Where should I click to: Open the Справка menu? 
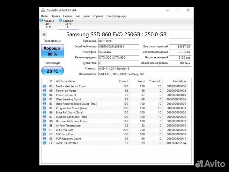98,16
